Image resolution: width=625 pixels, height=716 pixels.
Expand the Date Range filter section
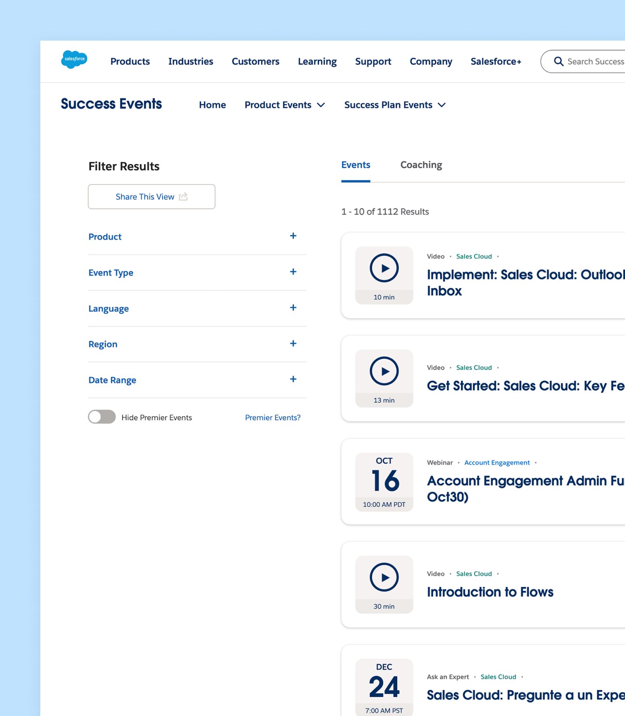point(197,380)
